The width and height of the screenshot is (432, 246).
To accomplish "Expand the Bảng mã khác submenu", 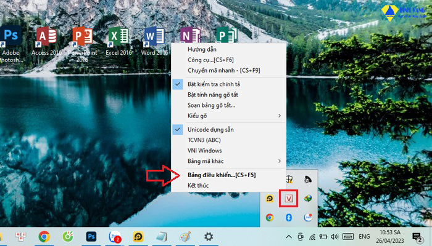I will click(x=229, y=161).
